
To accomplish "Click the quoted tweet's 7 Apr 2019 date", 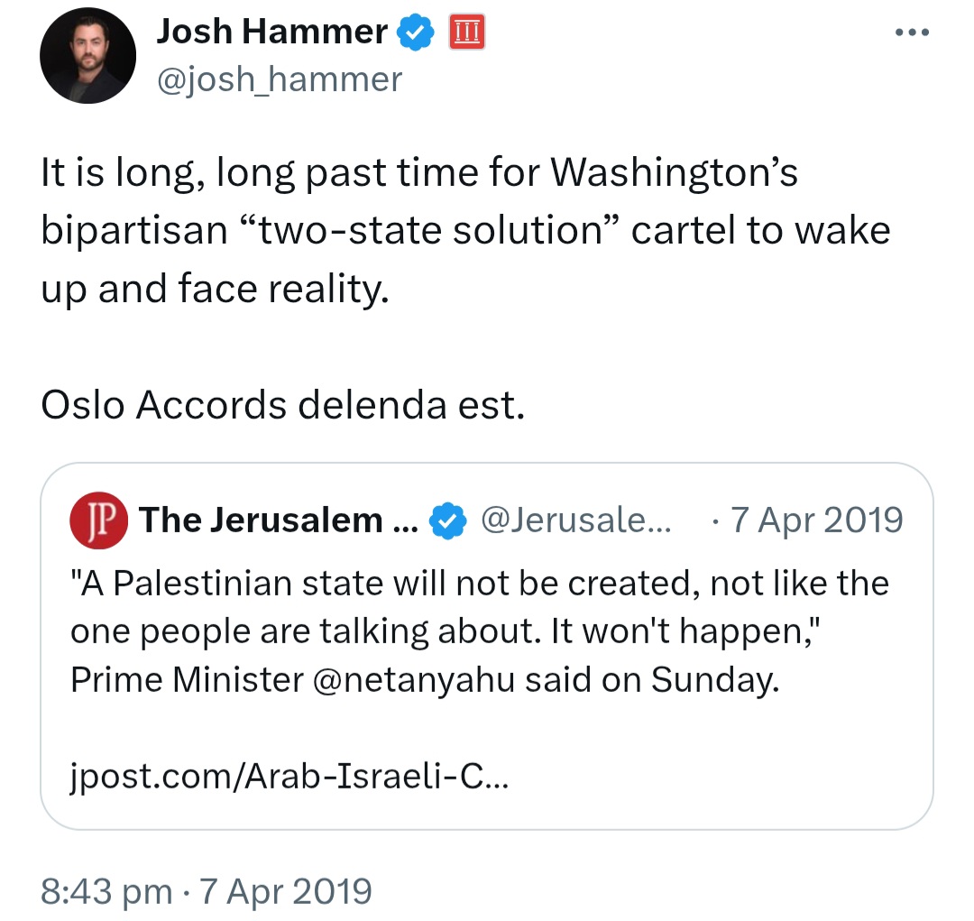I will [816, 520].
